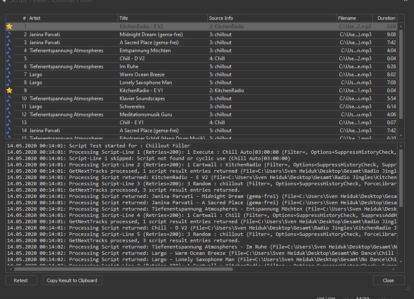Select the 'Chill - D V2' title
Screen dimensions: 414x299
(x=132, y=59)
